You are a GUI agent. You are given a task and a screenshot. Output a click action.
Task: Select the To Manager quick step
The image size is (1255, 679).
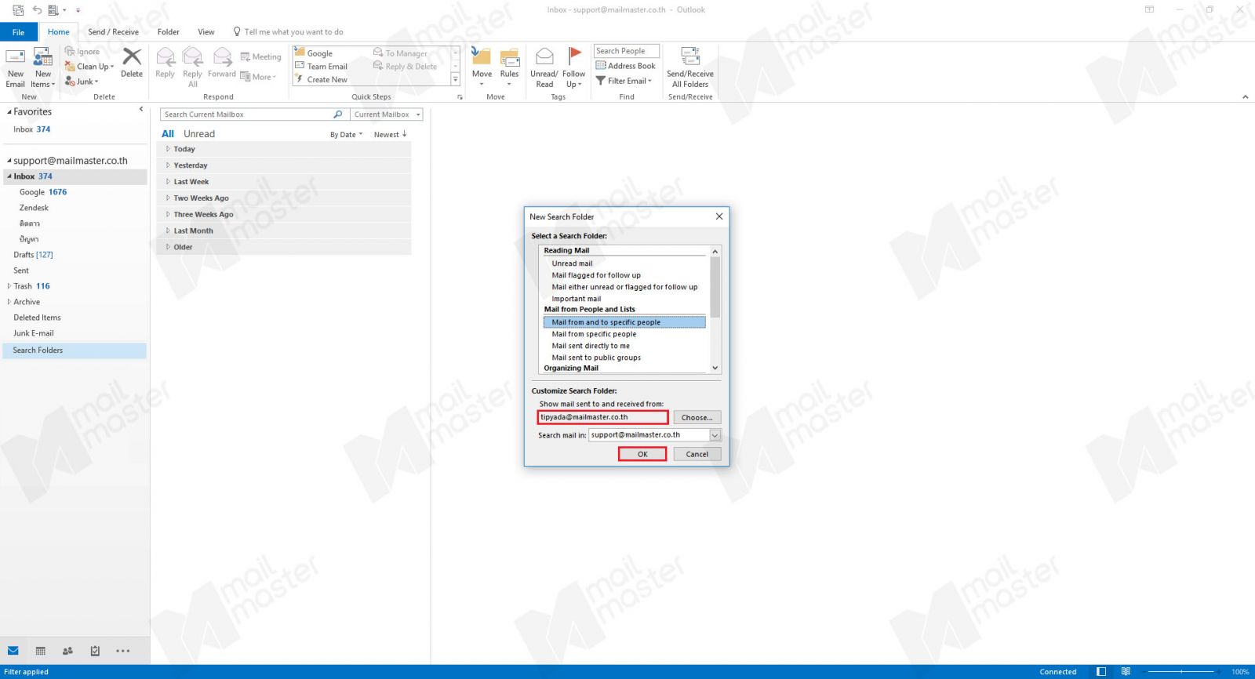pyautogui.click(x=400, y=53)
